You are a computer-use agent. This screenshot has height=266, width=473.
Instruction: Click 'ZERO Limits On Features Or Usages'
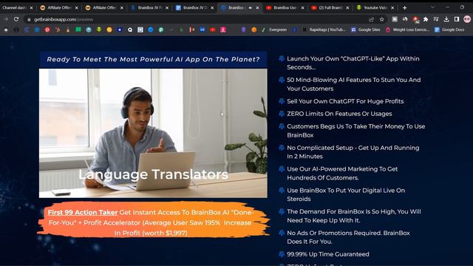coord(339,114)
